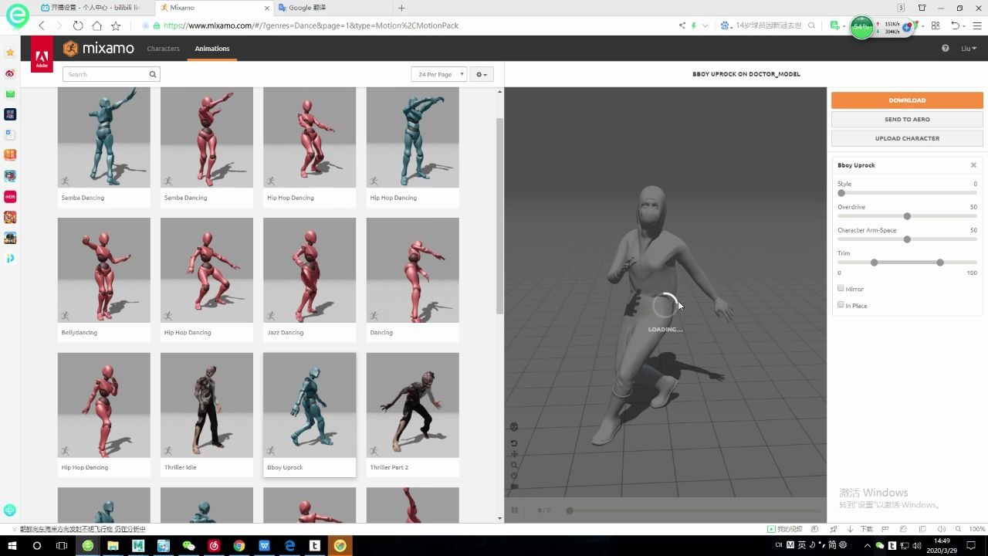Open the Liu account dropdown
This screenshot has height=556, width=988.
pyautogui.click(x=969, y=48)
